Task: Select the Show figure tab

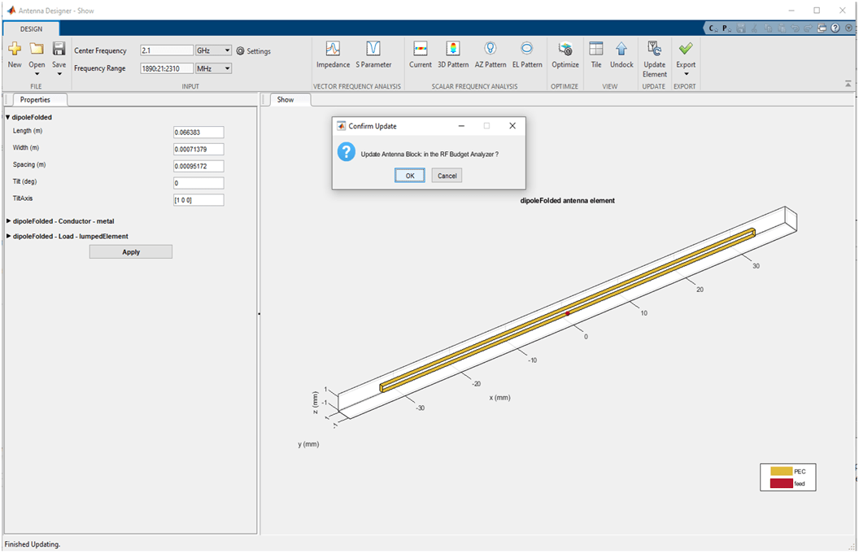Action: [286, 100]
